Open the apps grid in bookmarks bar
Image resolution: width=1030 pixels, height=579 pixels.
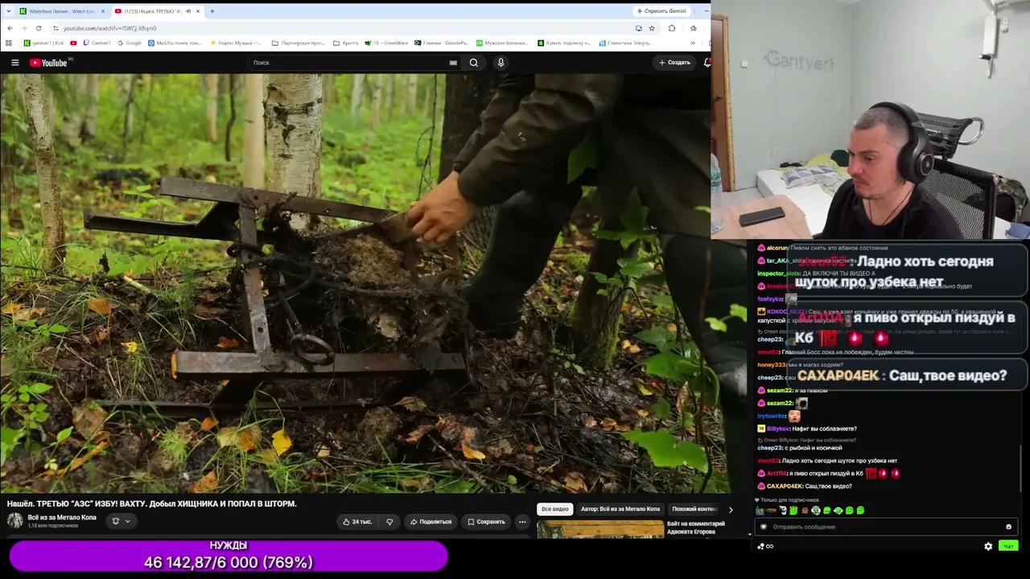[x=10, y=43]
